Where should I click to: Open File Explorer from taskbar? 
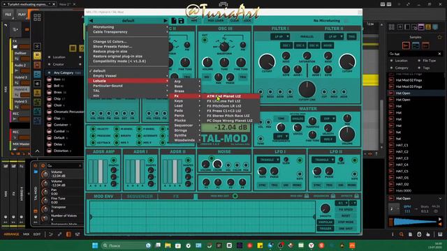click(x=168, y=245)
